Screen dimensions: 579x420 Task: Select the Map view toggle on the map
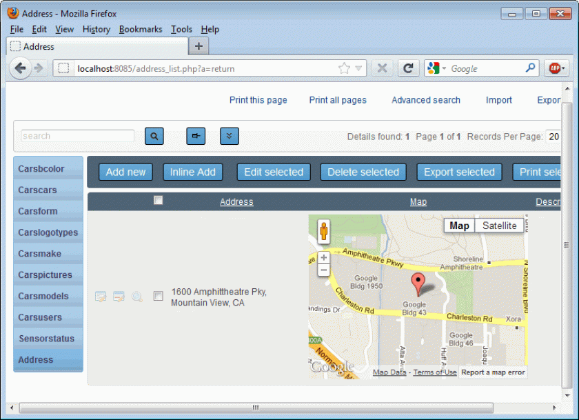459,226
